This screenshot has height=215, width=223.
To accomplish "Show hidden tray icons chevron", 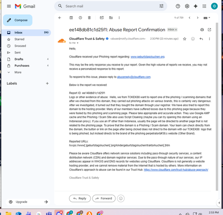I will point(180,214).
